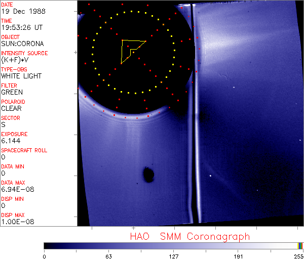Click the HAO SMM Coronagraph title
The image size is (304, 259).
point(190,236)
